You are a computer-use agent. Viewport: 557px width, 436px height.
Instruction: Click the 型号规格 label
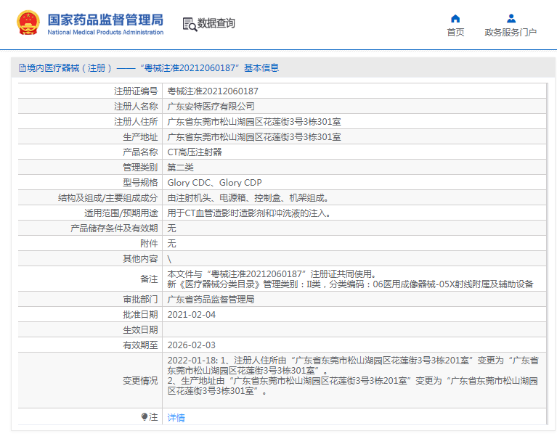point(140,183)
